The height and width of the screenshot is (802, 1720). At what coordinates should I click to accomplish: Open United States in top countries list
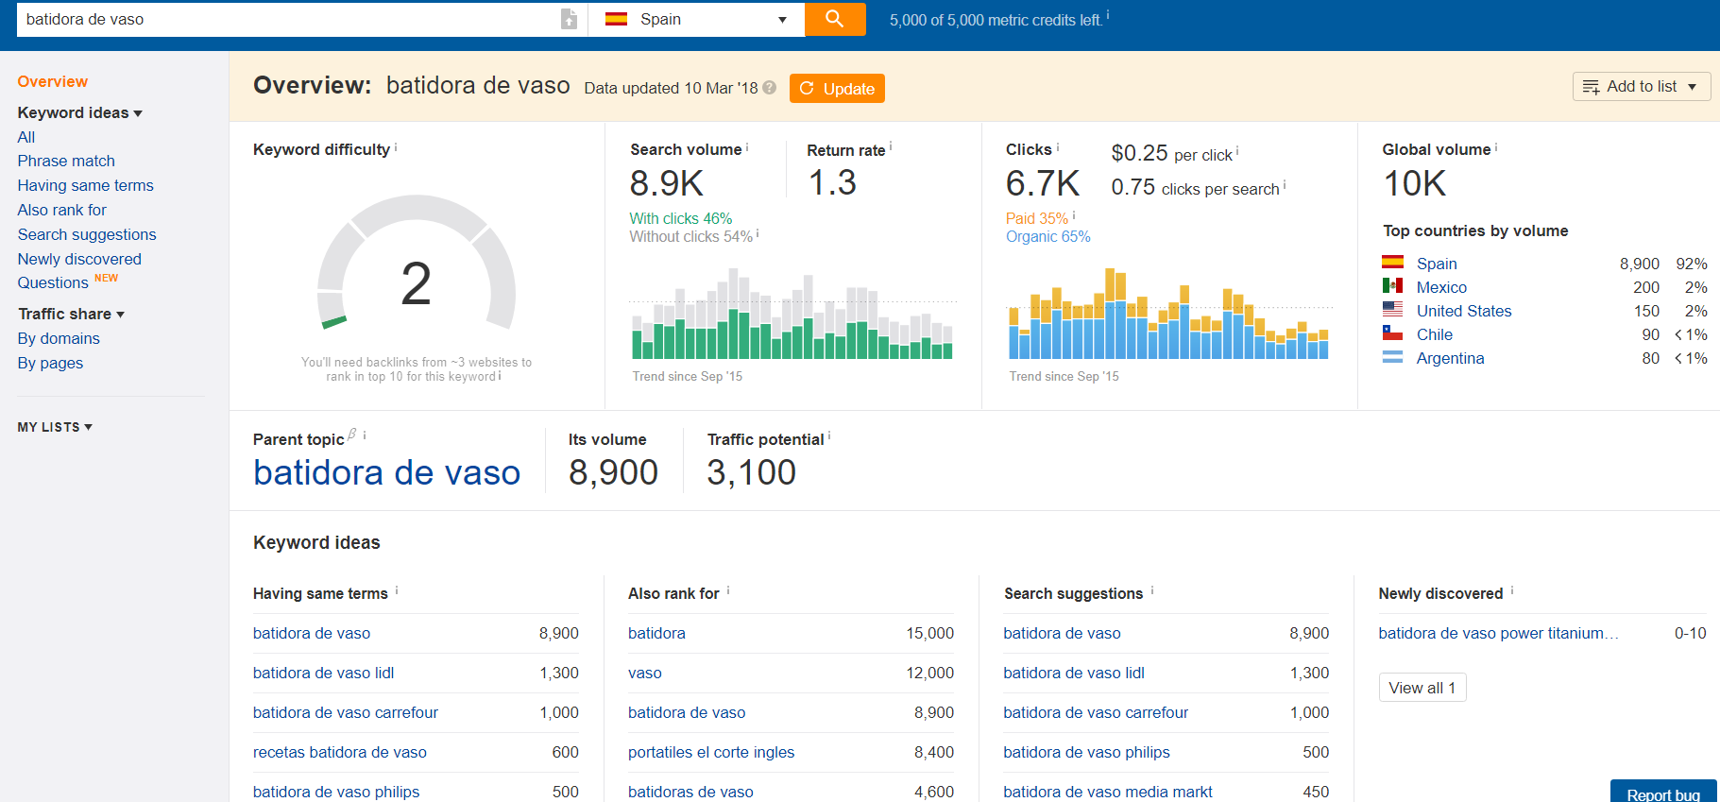coord(1464,311)
